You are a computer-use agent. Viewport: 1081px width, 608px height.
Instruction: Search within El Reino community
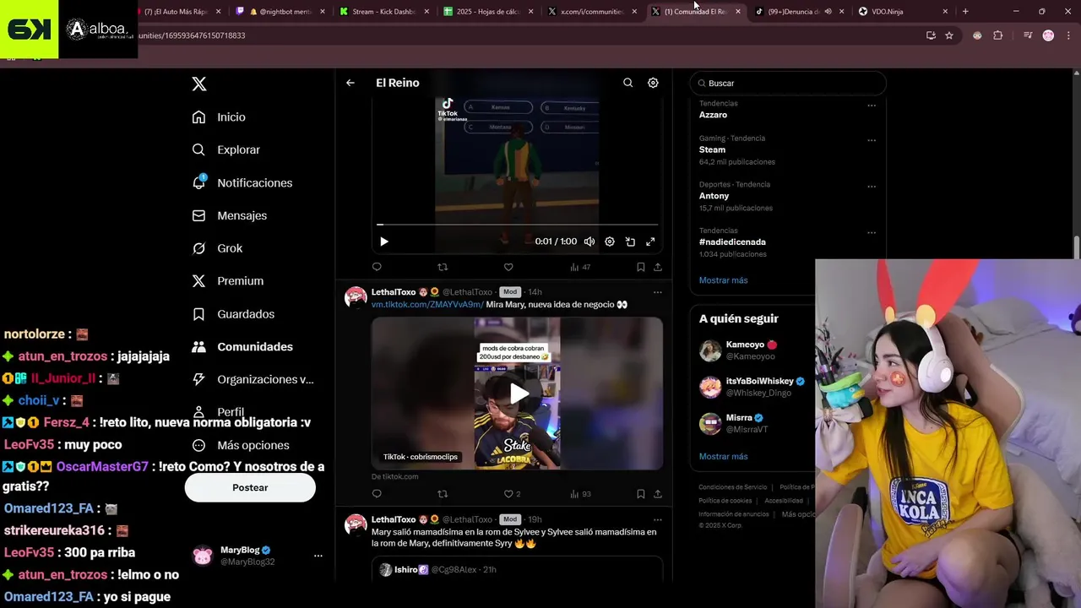[x=627, y=83]
